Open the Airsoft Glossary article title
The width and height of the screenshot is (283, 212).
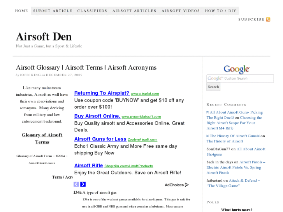tap(86, 67)
